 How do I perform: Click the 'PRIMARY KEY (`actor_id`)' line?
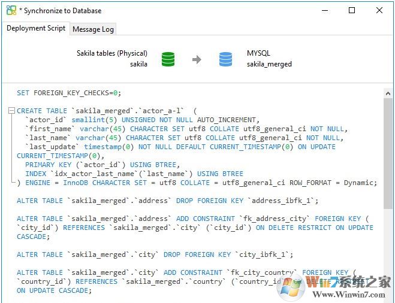point(102,165)
